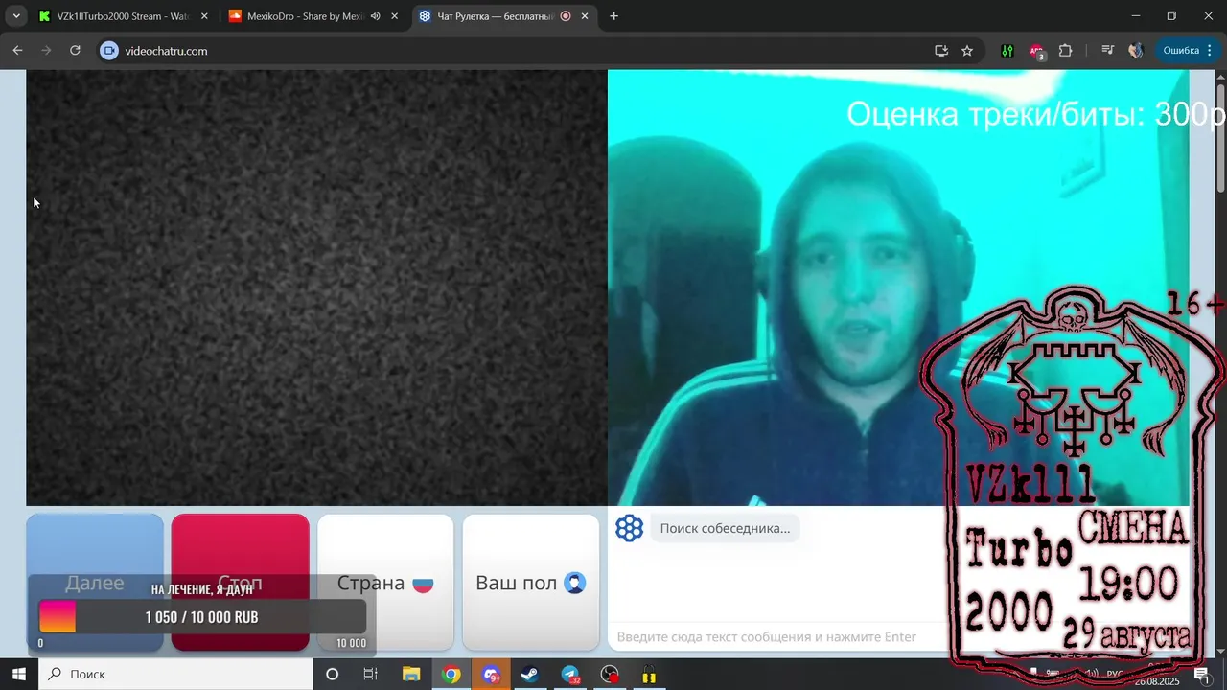Click the Windows taskbar Поиск search box
The image size is (1227, 690).
[x=175, y=675]
